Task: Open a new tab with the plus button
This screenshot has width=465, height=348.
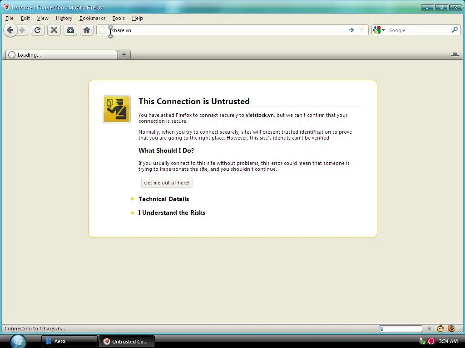Action: pos(124,55)
